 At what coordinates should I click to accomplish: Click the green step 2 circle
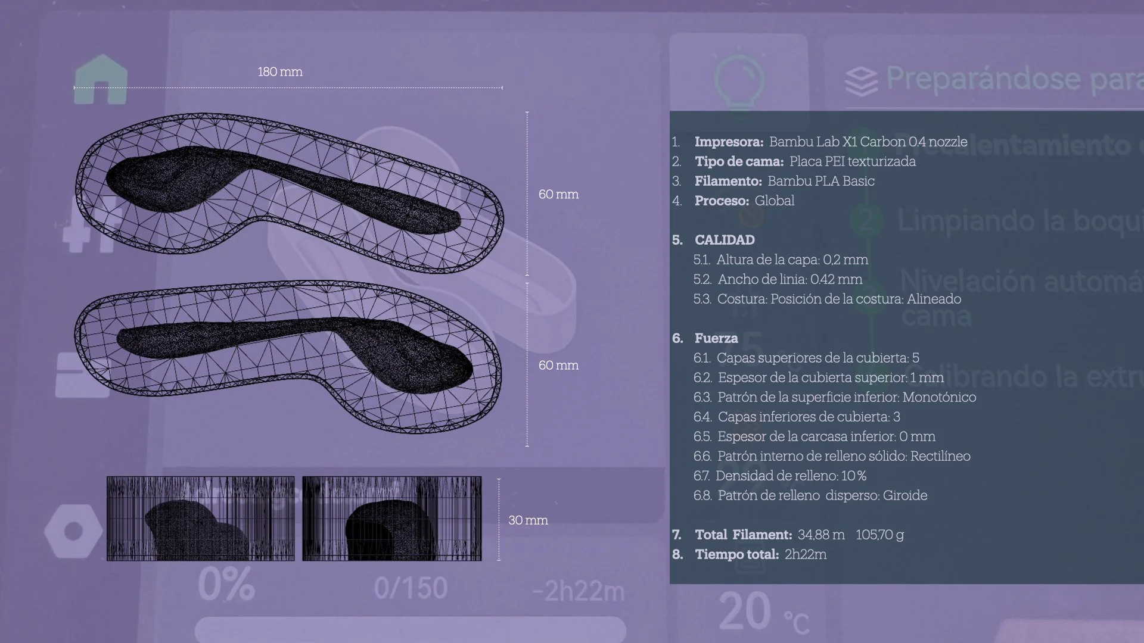click(x=866, y=220)
